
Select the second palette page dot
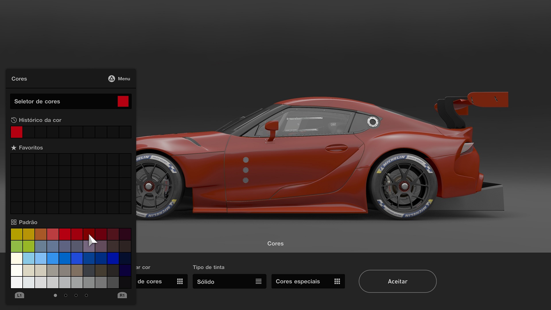click(x=66, y=295)
